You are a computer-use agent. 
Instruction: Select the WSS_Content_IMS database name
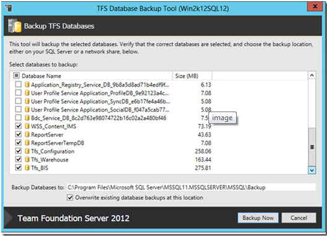[x=54, y=126]
